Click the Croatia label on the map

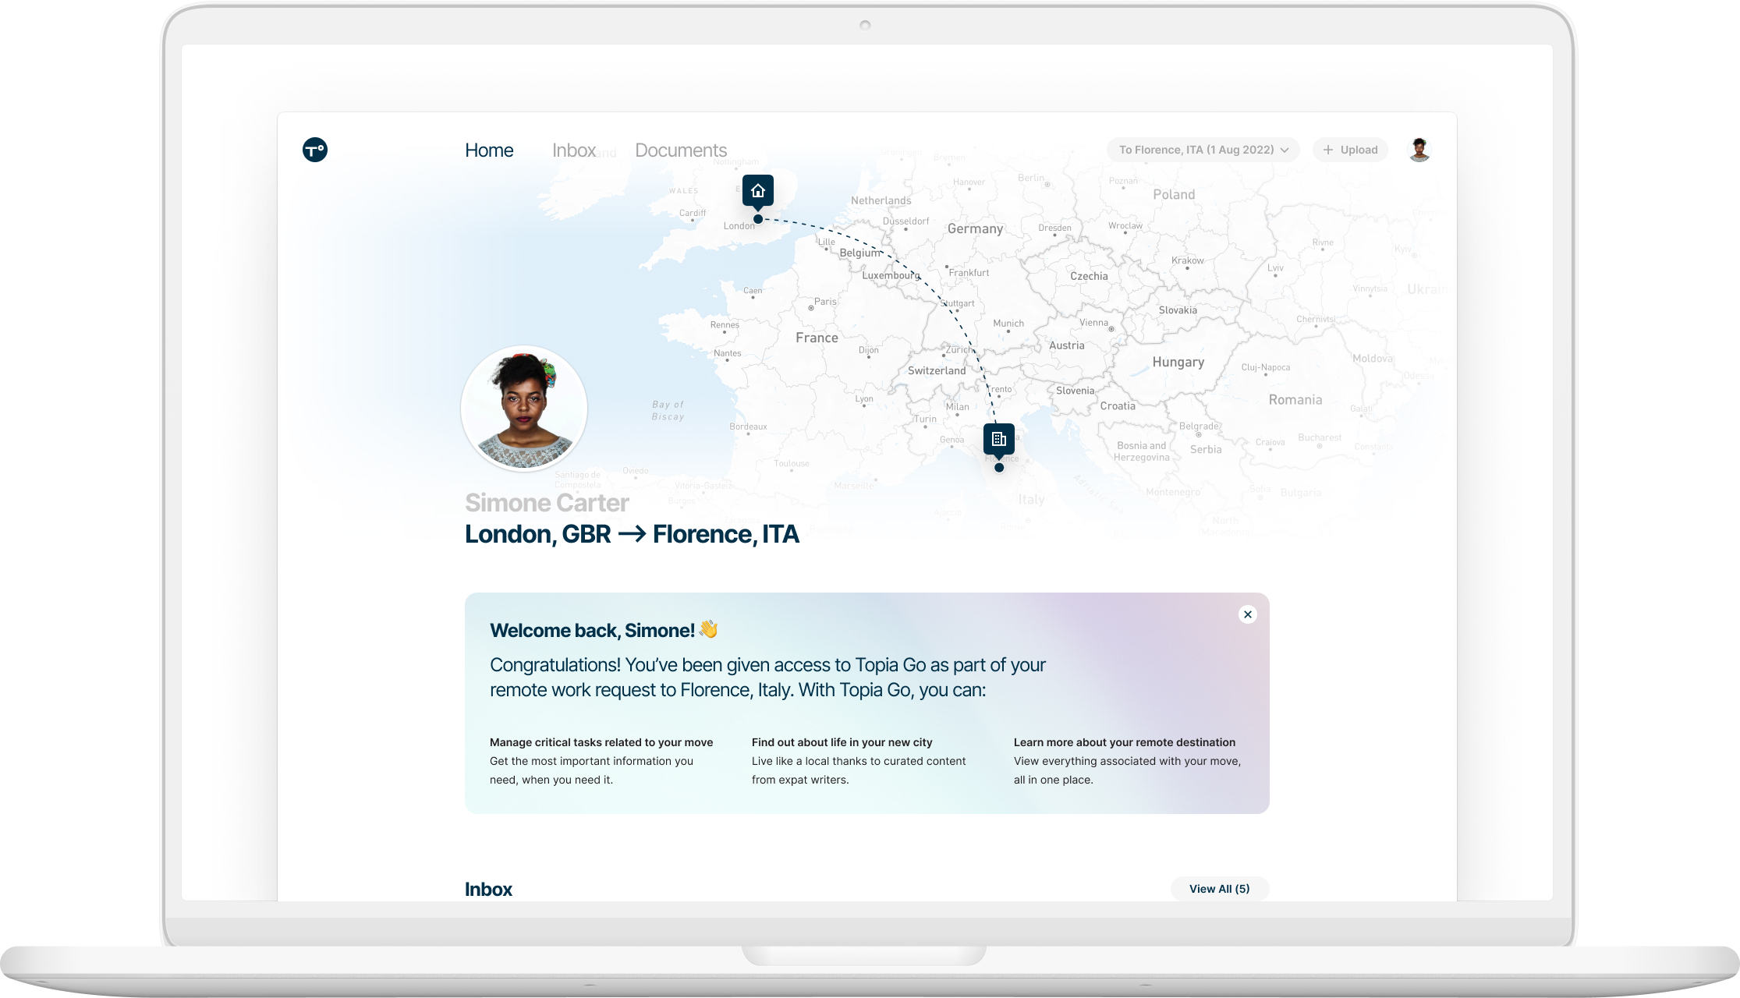click(x=1118, y=406)
